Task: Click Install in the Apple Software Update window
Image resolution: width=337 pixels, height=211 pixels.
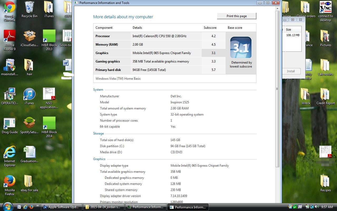Action: 291,71
